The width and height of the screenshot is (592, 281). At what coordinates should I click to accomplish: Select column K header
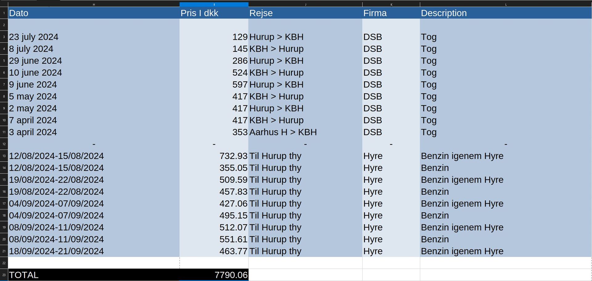pos(391,4)
